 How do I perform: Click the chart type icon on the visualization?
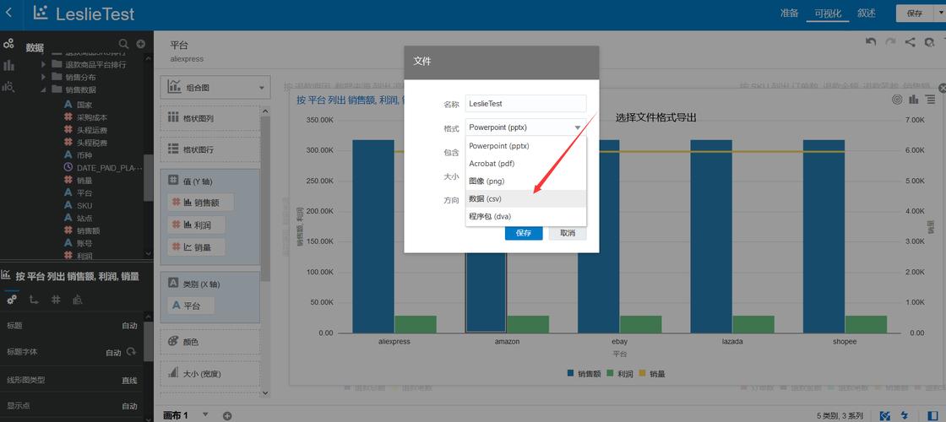pos(913,100)
